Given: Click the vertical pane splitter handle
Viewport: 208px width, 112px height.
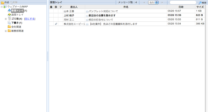Looking at the screenshot, I should tap(48, 57).
